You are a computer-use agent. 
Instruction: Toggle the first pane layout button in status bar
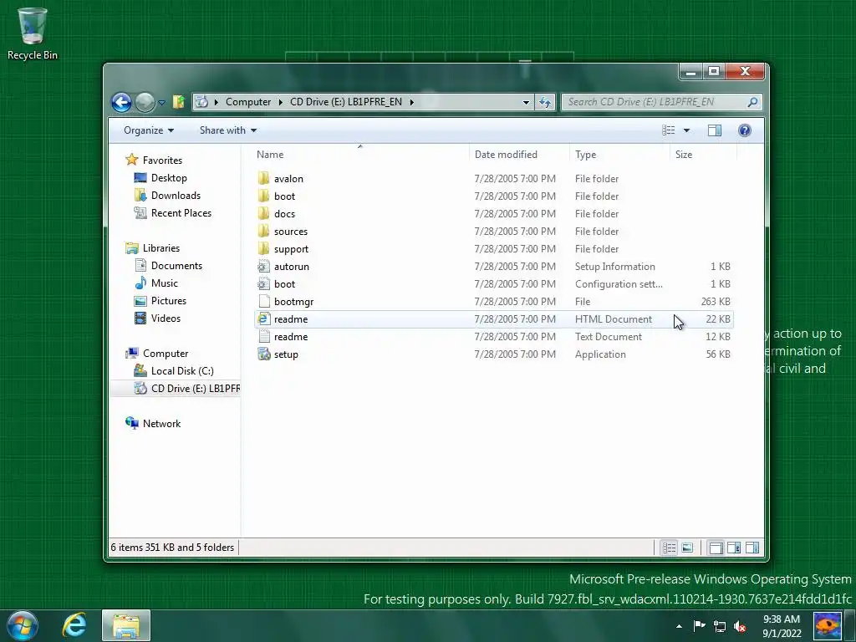[716, 548]
